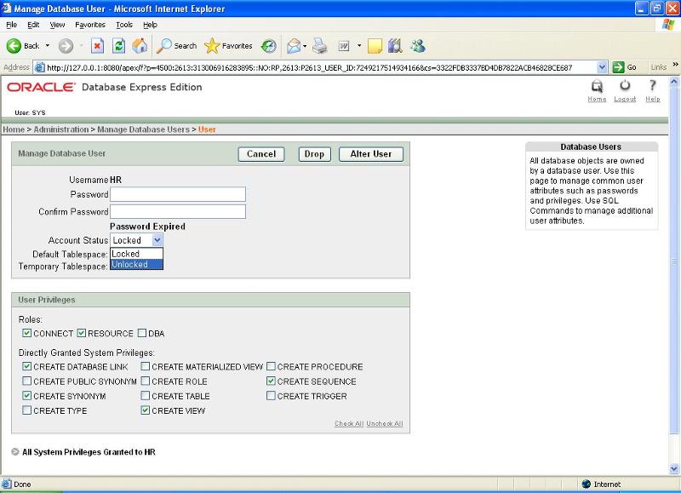Click the Internet zone globe in status bar

tap(586, 484)
